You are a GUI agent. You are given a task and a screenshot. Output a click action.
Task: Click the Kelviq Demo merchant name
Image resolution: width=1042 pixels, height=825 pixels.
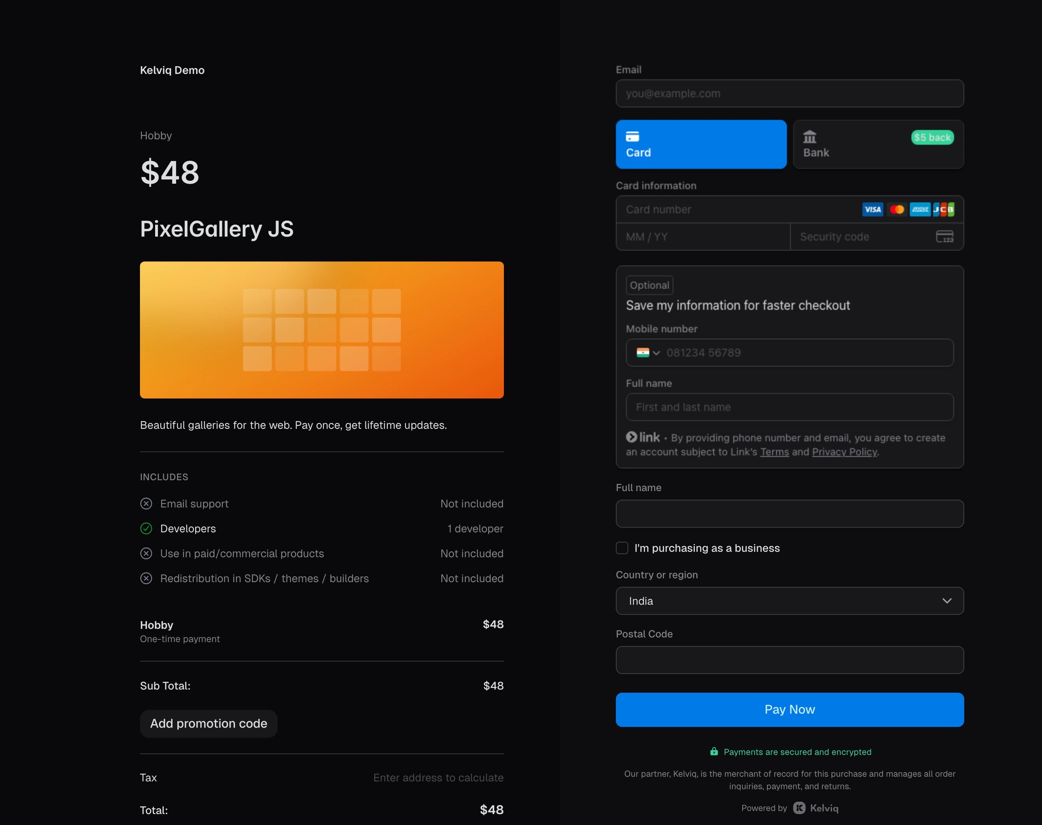[172, 70]
